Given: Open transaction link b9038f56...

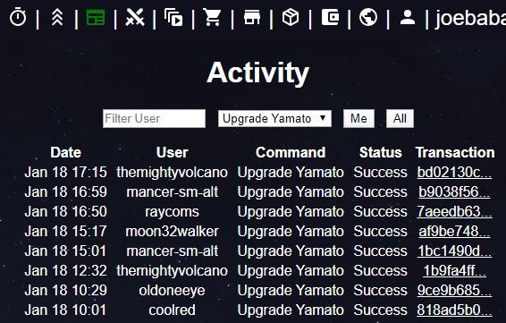Looking at the screenshot, I should pos(454,191).
